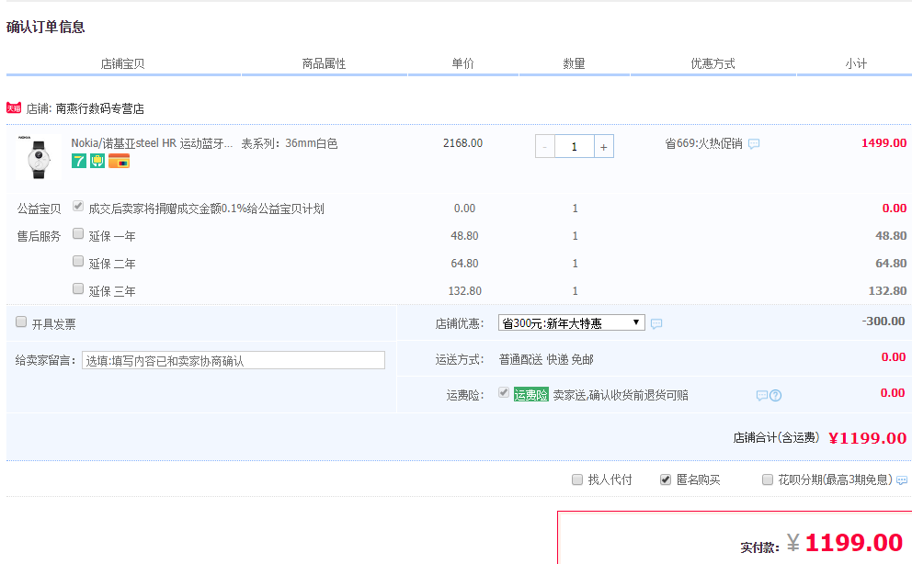Click the red subtotal 1499.00

pyautogui.click(x=884, y=143)
